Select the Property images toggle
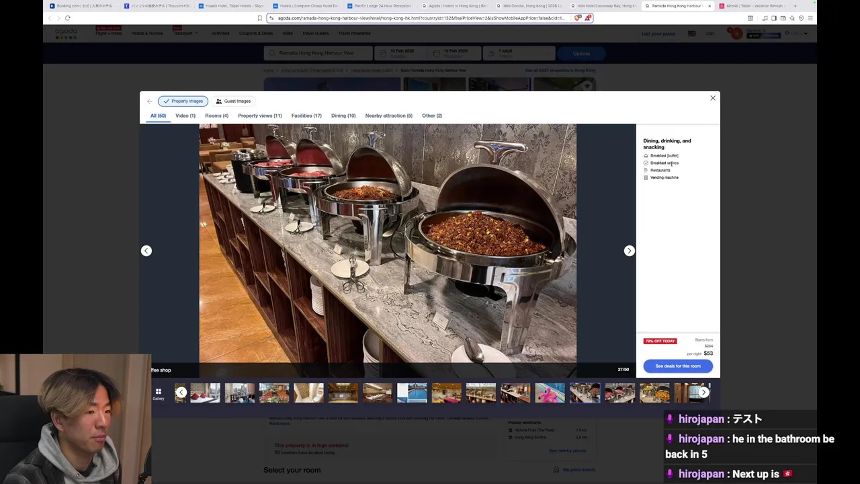 point(183,102)
